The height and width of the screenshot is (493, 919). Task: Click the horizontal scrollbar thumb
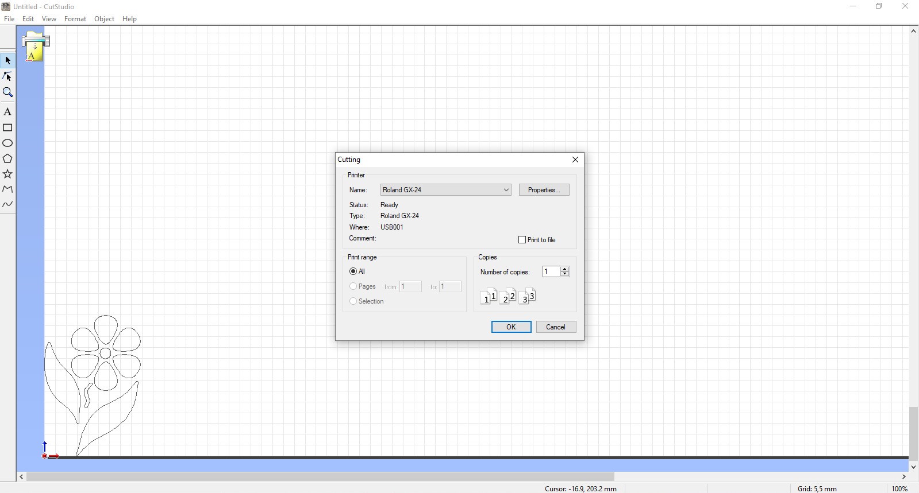click(320, 477)
